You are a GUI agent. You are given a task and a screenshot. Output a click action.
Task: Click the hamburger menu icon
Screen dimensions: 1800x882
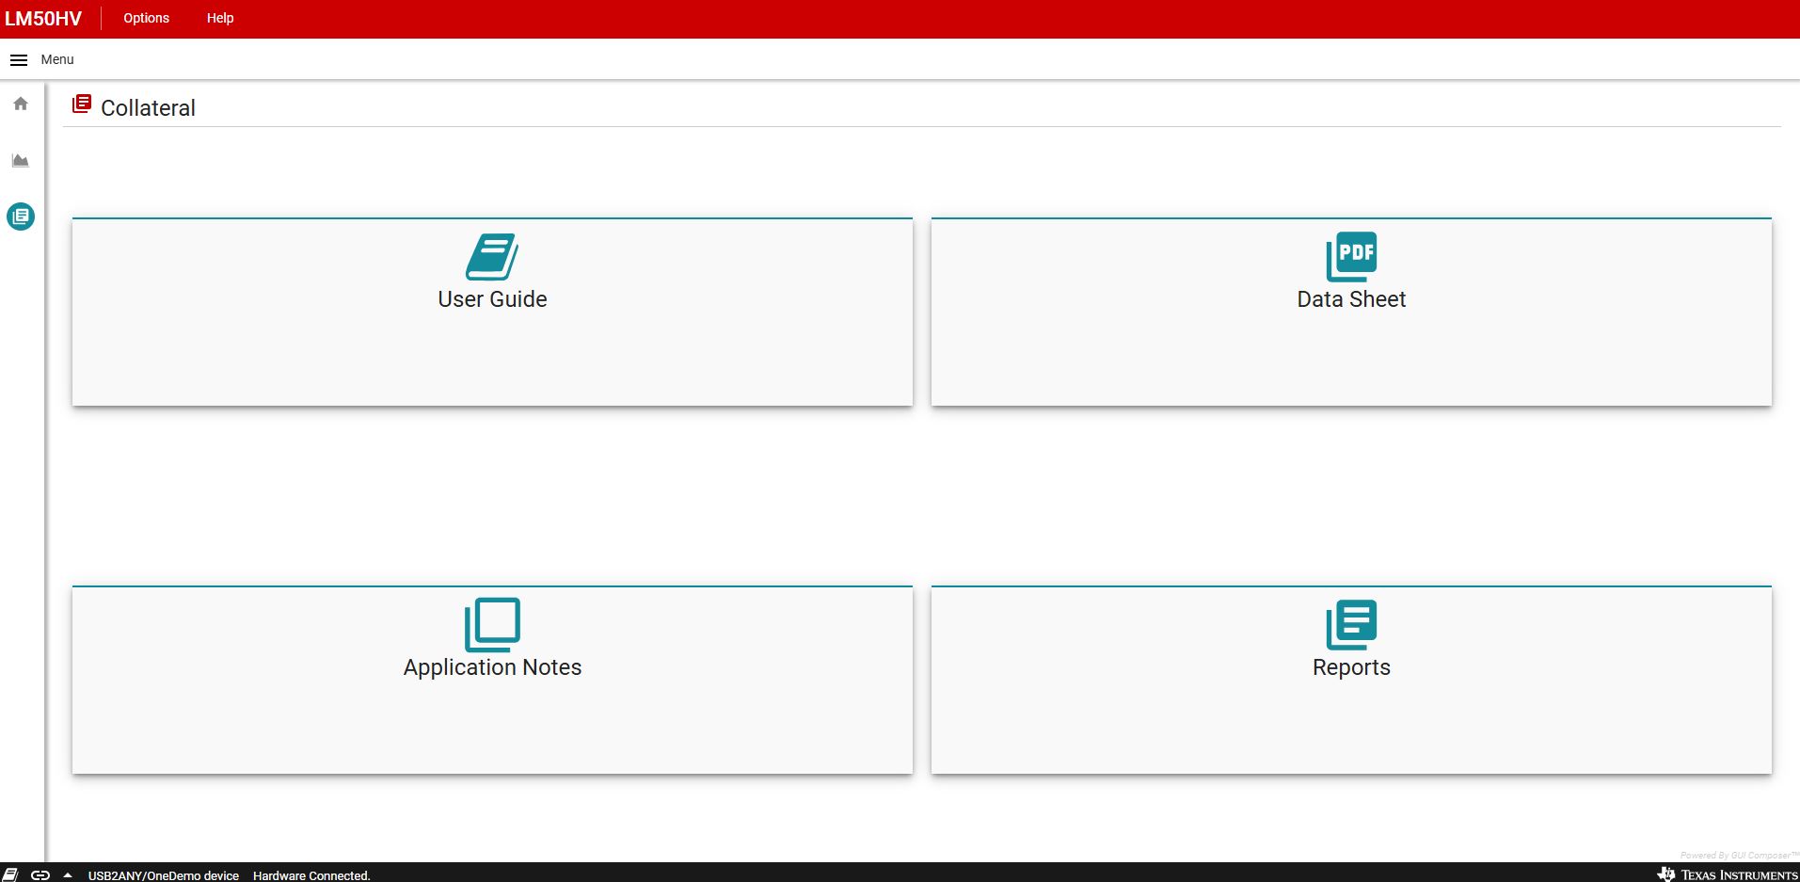19,59
